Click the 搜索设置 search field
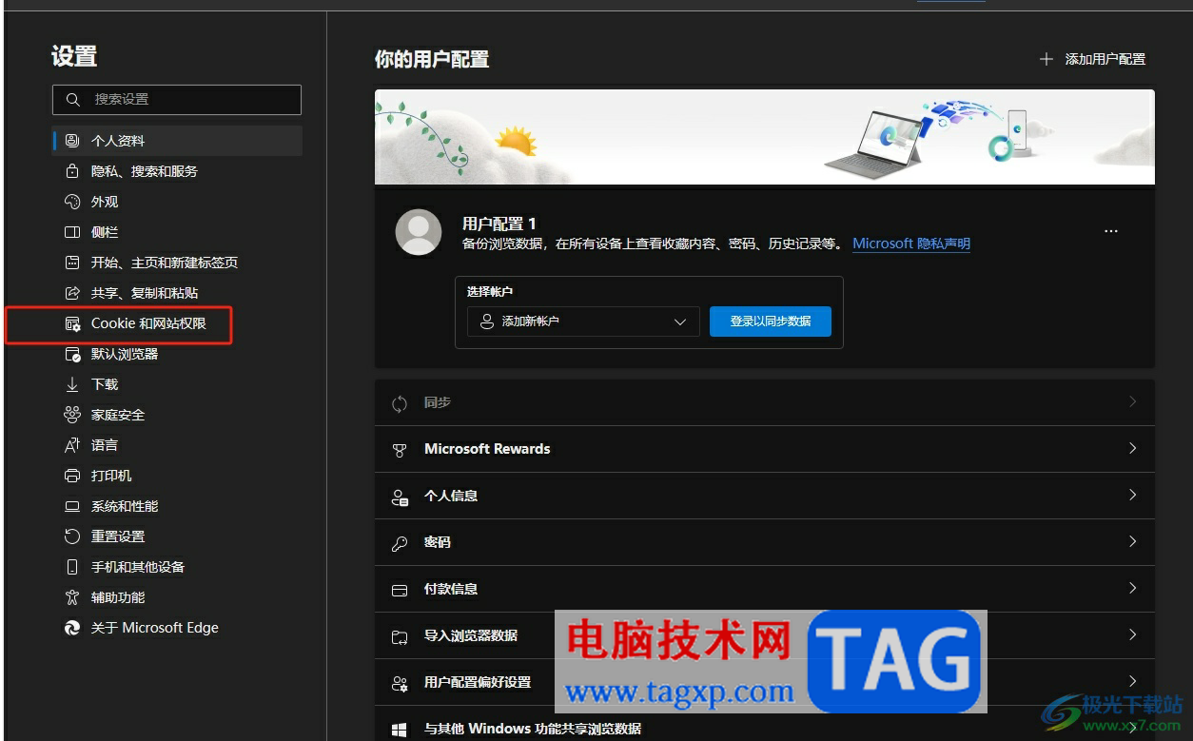The height and width of the screenshot is (741, 1193). tap(177, 99)
